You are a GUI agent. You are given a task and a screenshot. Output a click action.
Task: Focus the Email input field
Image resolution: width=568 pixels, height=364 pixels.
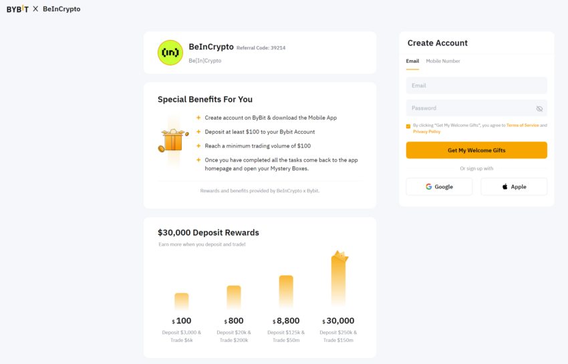coord(476,85)
